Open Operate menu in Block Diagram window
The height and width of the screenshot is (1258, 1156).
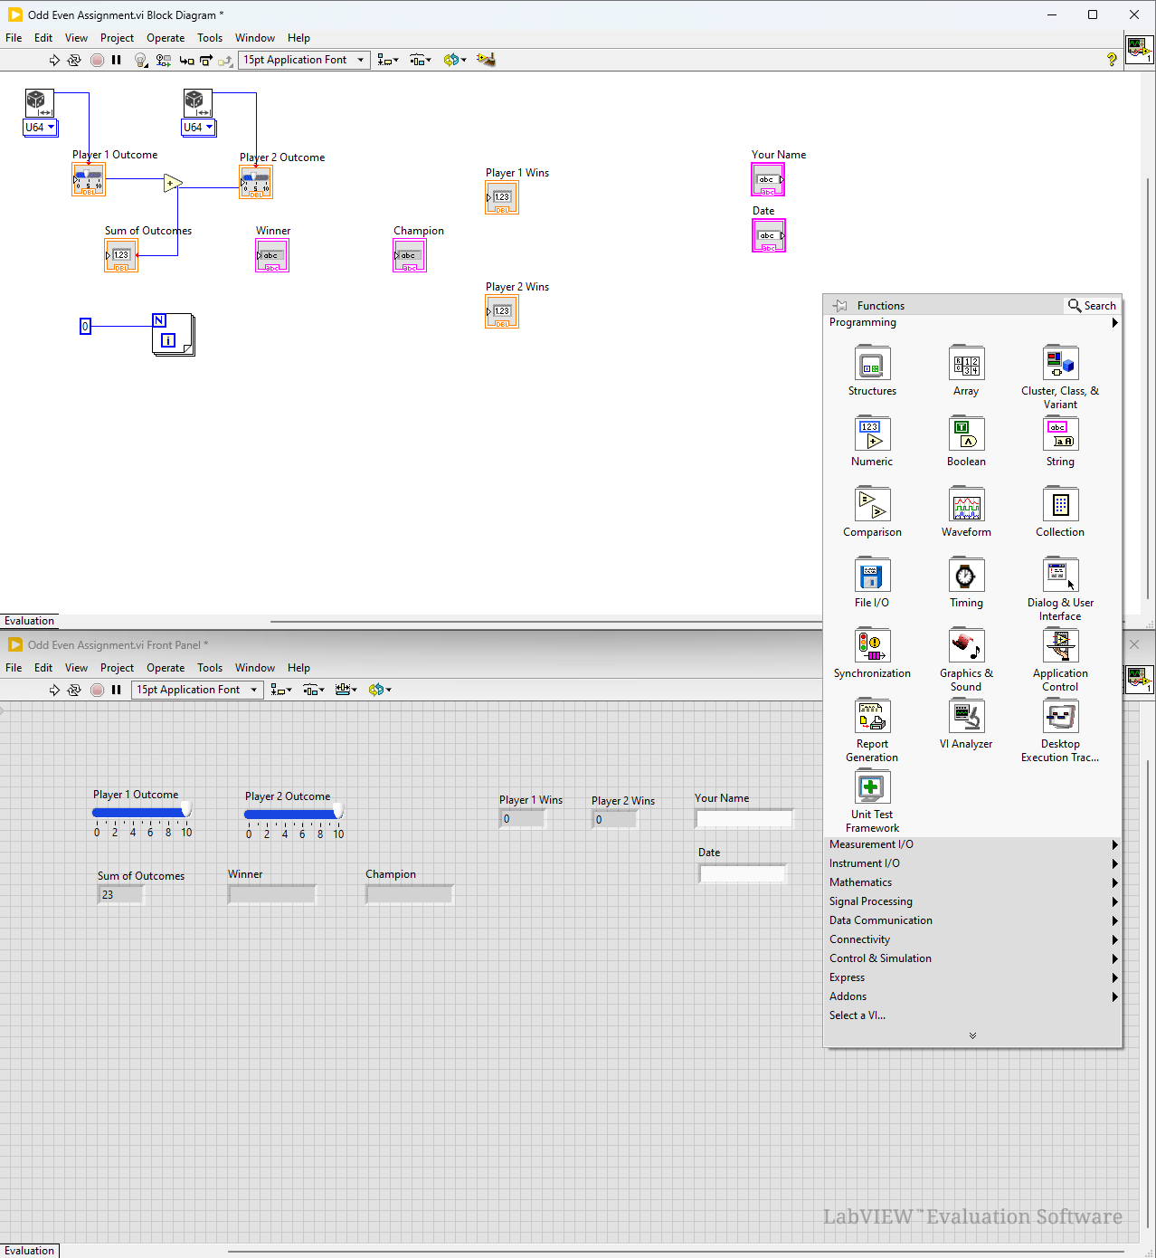tap(166, 38)
